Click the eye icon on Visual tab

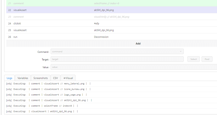coord(64,78)
